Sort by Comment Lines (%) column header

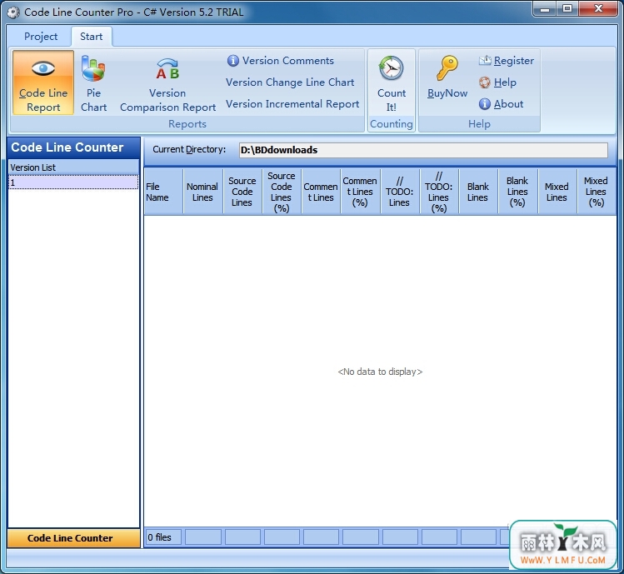pyautogui.click(x=360, y=192)
